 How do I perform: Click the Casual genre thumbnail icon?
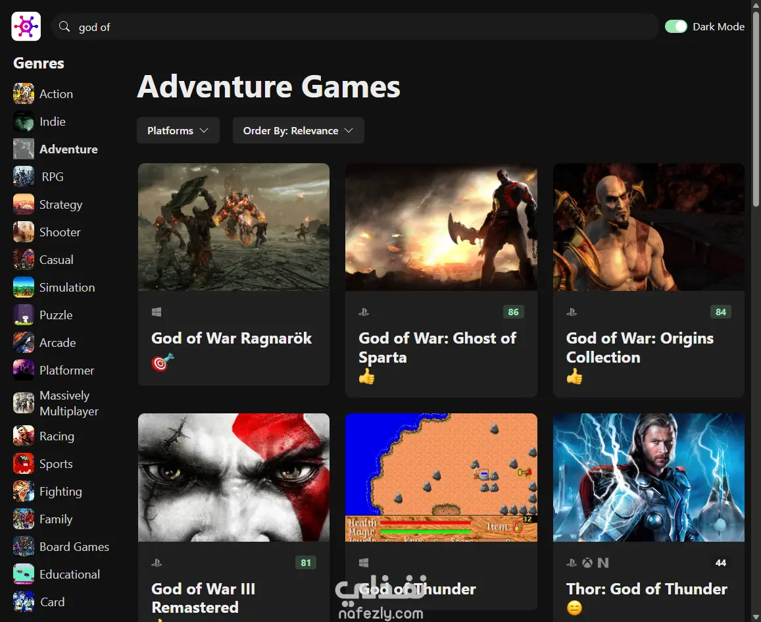23,260
